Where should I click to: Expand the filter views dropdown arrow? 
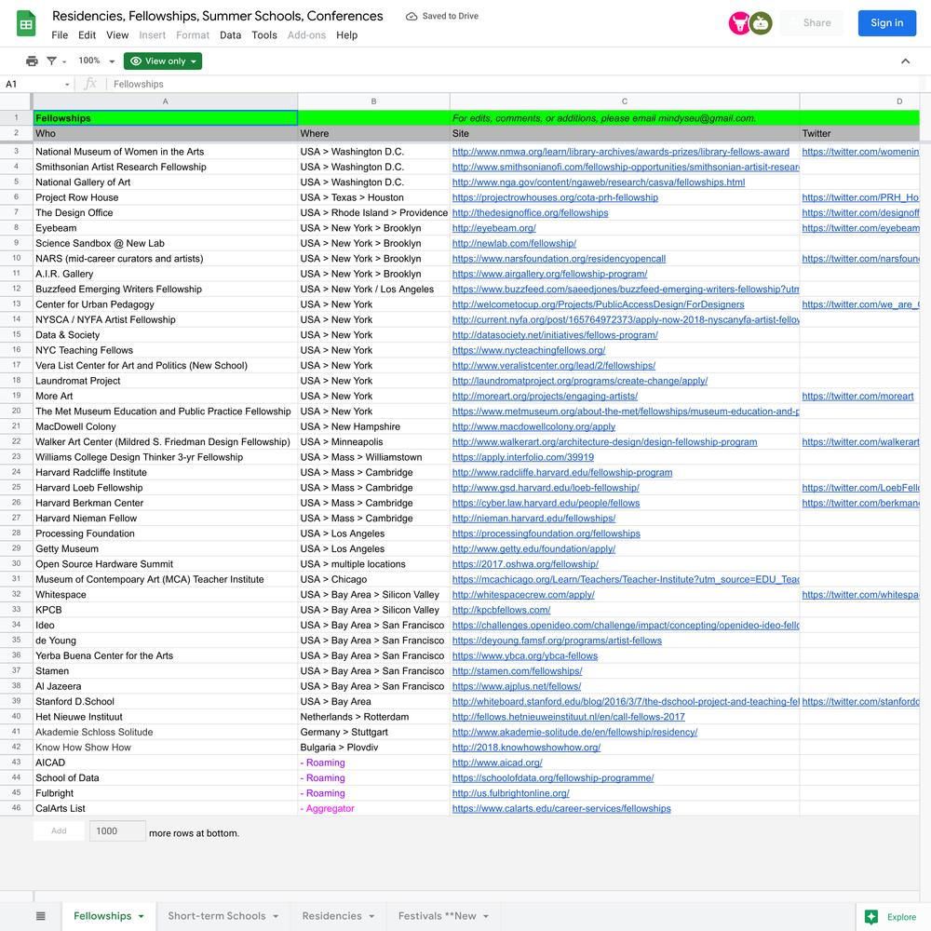[x=64, y=61]
